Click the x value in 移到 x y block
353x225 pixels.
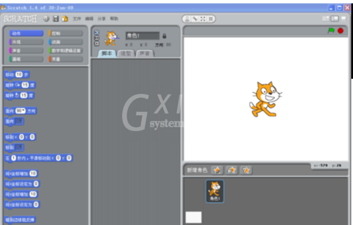21,137
